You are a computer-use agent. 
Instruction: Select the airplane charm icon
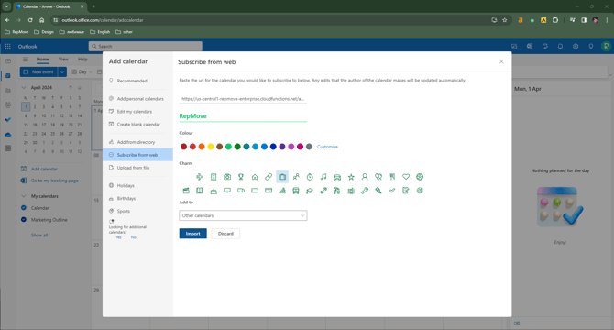click(200, 177)
